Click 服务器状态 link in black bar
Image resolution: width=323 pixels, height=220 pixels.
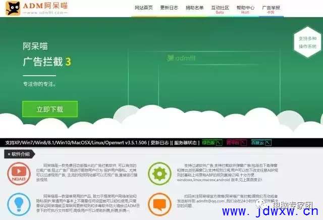pos(185,143)
